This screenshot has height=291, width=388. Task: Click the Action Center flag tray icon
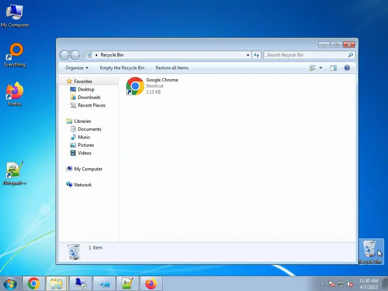point(332,284)
